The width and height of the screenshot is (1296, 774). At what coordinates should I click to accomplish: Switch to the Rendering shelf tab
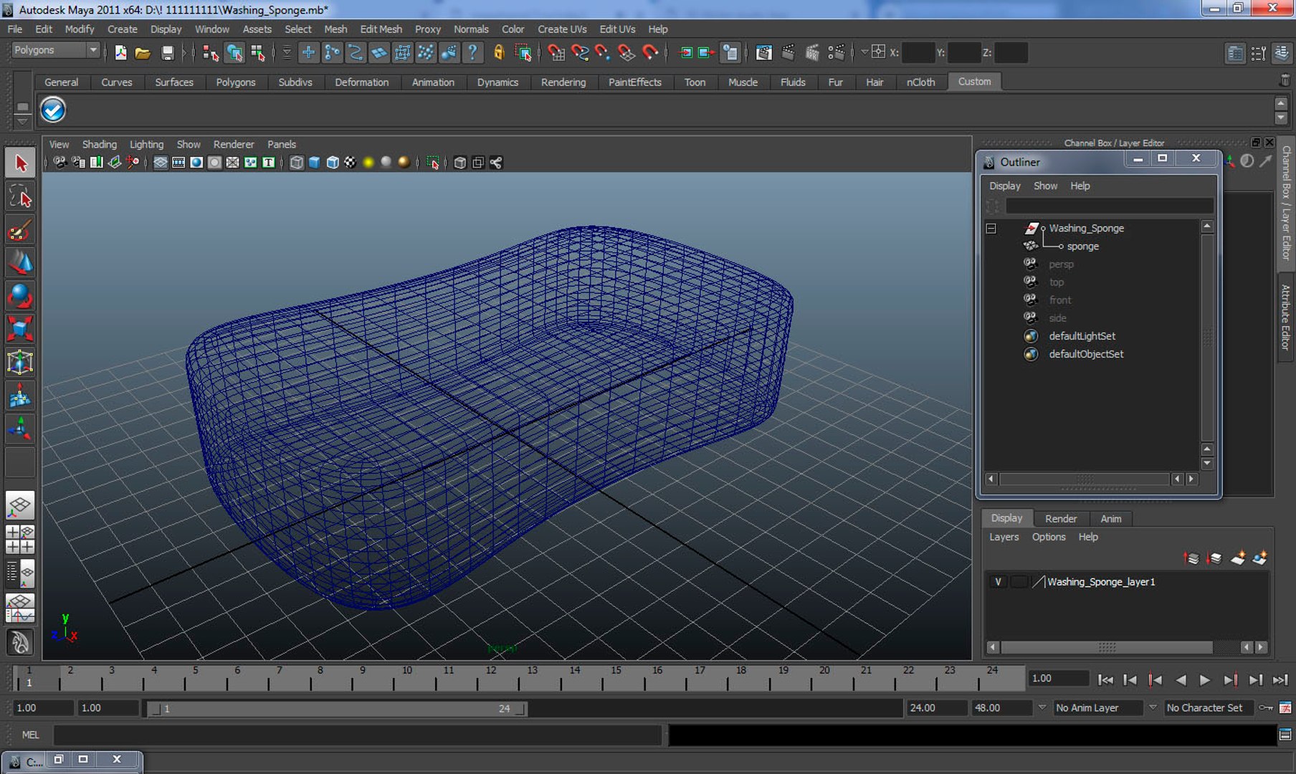pyautogui.click(x=563, y=82)
